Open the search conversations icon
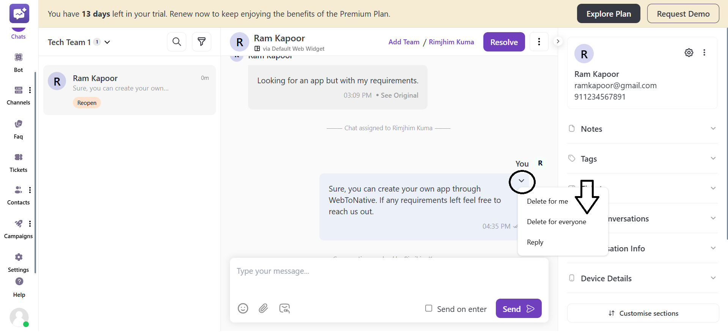This screenshot has height=332, width=728. [x=176, y=42]
